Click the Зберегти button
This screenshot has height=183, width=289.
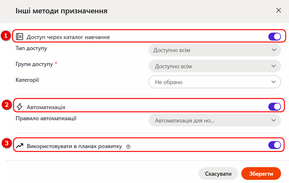point(261,173)
